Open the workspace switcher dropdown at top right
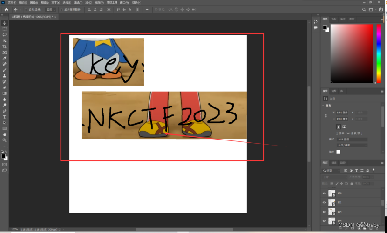The image size is (387, 233). tap(372, 10)
